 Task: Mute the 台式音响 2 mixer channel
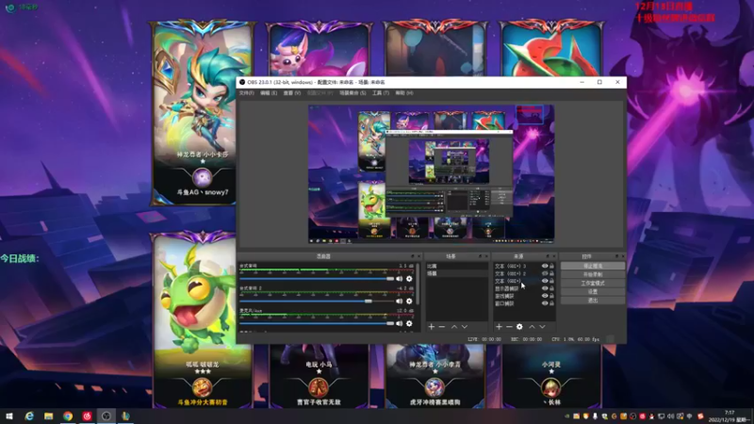[399, 301]
